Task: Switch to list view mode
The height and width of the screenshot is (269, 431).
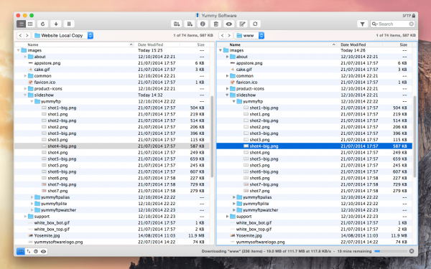Action: point(22,24)
